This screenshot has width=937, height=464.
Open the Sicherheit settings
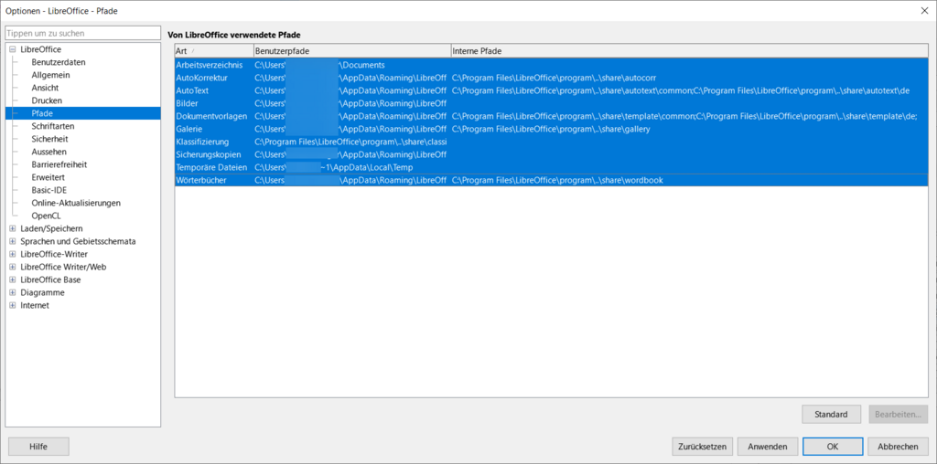pyautogui.click(x=49, y=139)
